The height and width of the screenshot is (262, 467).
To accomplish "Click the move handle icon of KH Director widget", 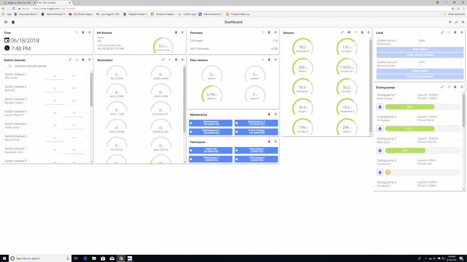I will [x=183, y=32].
